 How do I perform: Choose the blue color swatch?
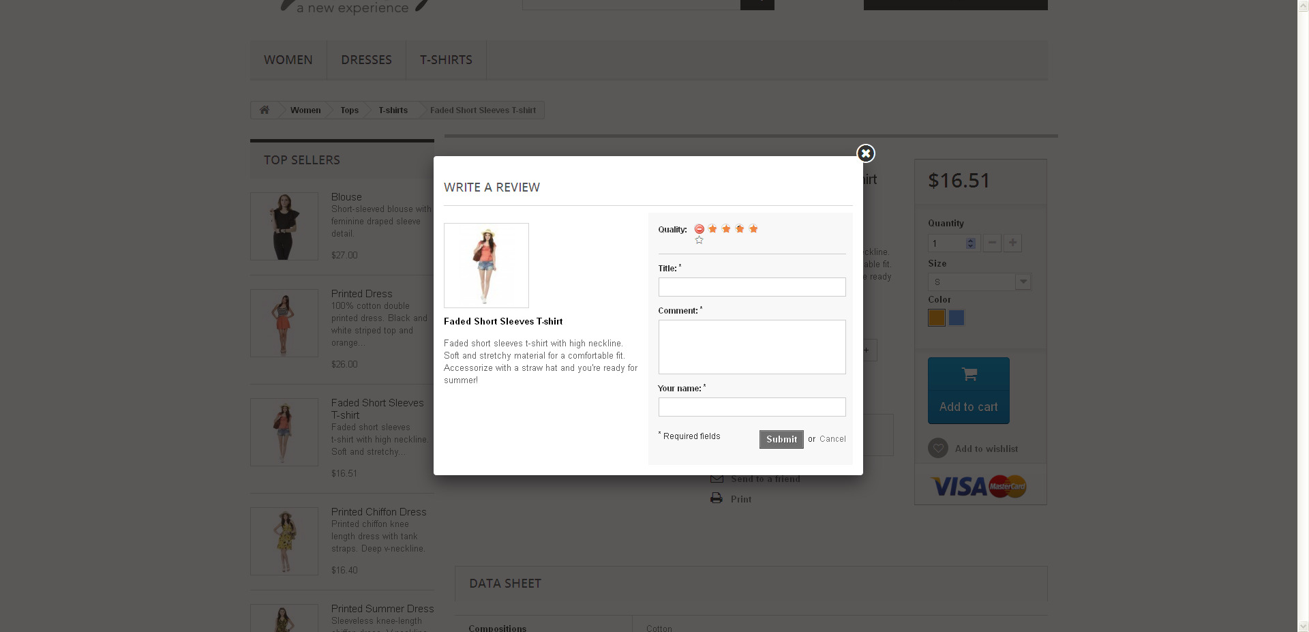[x=957, y=318]
